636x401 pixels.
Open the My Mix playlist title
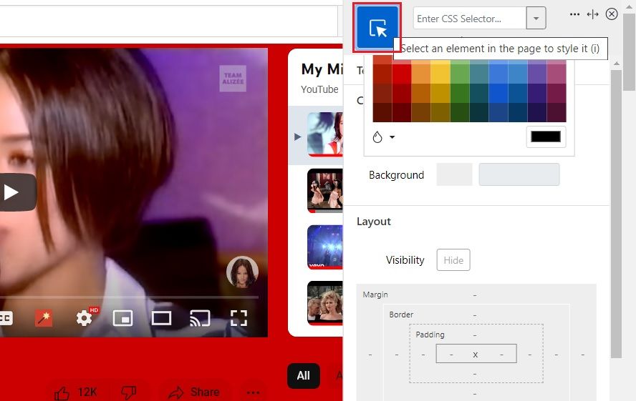[322, 69]
